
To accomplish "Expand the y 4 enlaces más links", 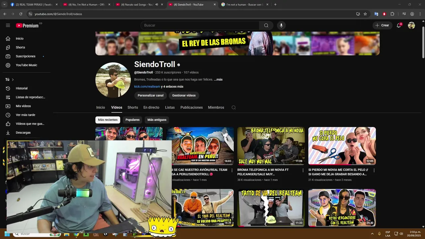I will coord(172,87).
